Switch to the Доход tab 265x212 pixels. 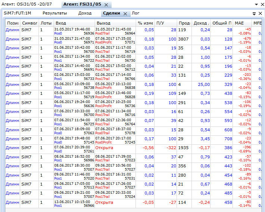pyautogui.click(x=85, y=13)
